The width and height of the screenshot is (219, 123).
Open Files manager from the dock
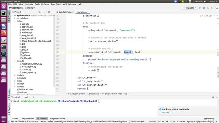pos(4,20)
